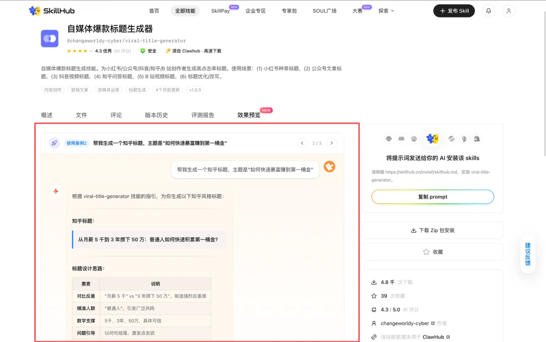The image size is (546, 342).
Task: Select the first gray AI agent icon
Action: tap(389, 139)
